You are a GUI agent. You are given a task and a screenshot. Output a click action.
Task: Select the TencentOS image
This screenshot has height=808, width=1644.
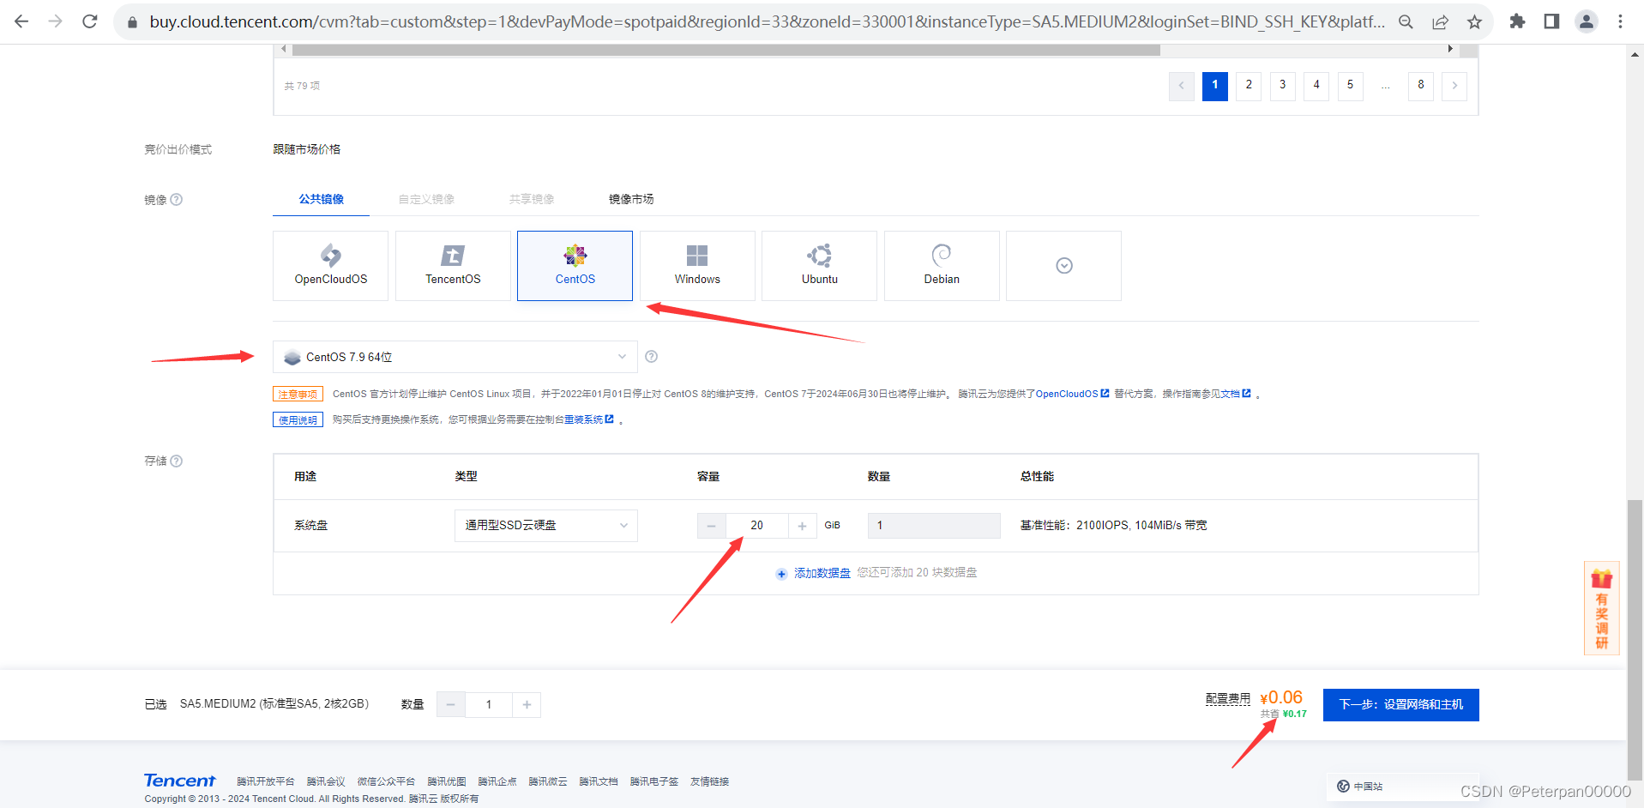[453, 266]
